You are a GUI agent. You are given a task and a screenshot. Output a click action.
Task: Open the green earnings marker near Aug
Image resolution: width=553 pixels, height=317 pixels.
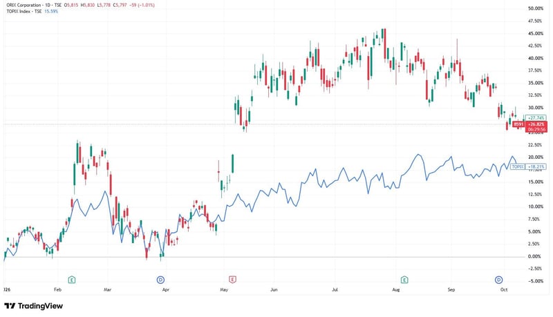(x=404, y=280)
